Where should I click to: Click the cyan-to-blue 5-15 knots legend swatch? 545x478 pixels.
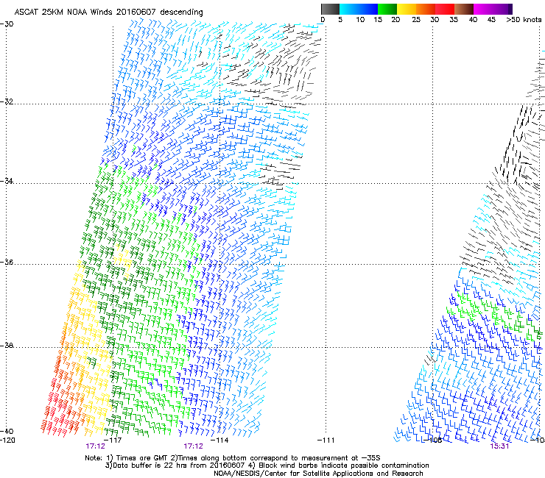(x=359, y=9)
